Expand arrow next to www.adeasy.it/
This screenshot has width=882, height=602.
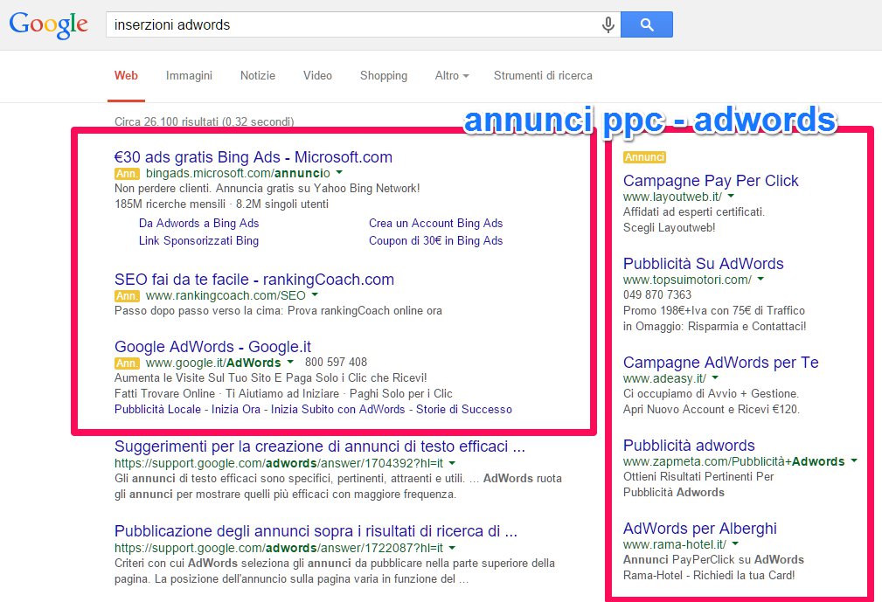tap(715, 377)
